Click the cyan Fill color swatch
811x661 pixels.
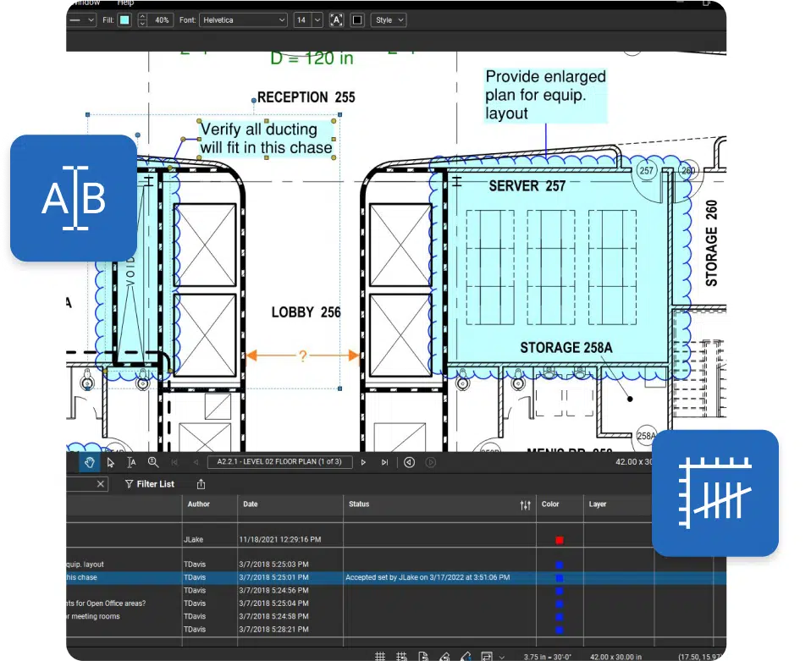[124, 19]
